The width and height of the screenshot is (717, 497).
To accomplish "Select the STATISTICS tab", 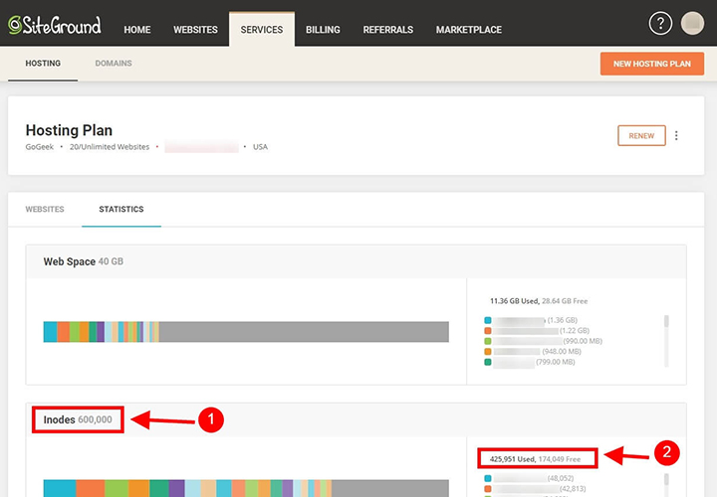I will click(x=121, y=209).
